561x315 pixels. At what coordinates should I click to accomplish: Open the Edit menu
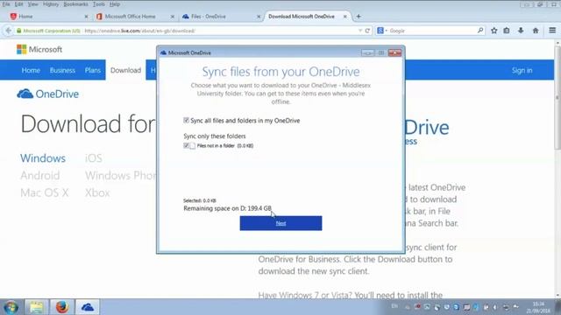[19, 4]
